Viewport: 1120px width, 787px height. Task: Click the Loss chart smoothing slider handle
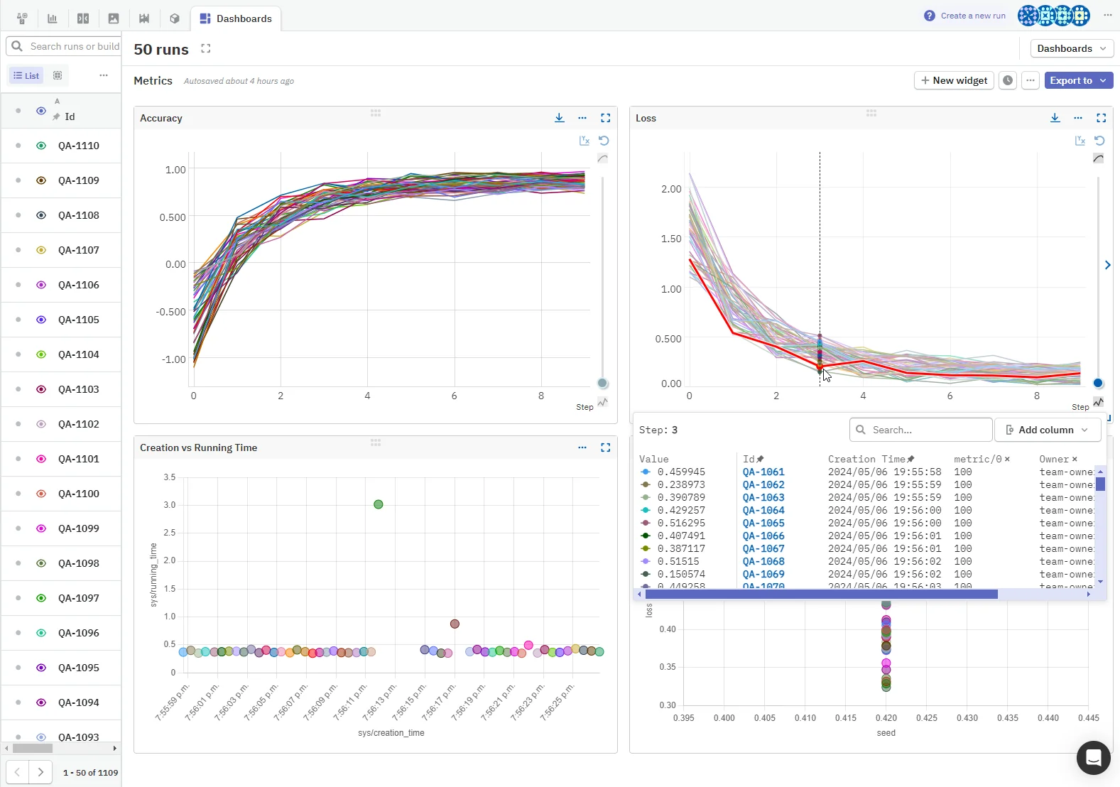click(x=1098, y=384)
